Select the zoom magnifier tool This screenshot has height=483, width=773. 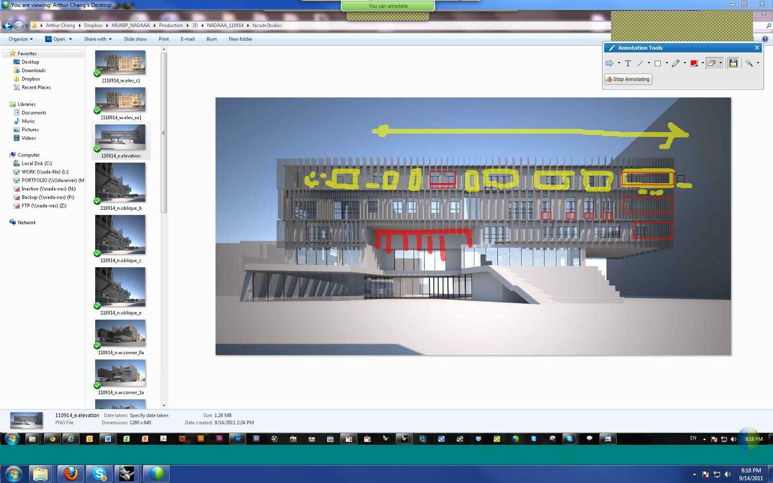(x=749, y=63)
